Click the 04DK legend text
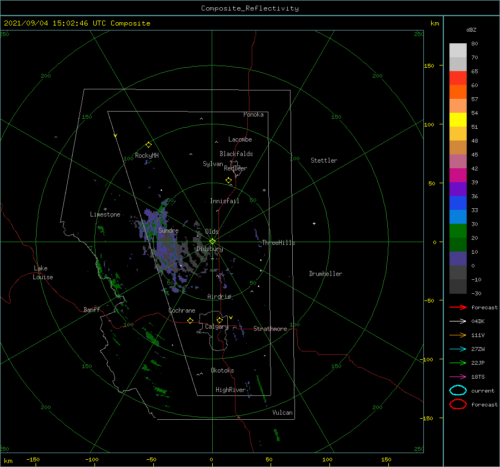This screenshot has width=500, height=467. (x=478, y=322)
